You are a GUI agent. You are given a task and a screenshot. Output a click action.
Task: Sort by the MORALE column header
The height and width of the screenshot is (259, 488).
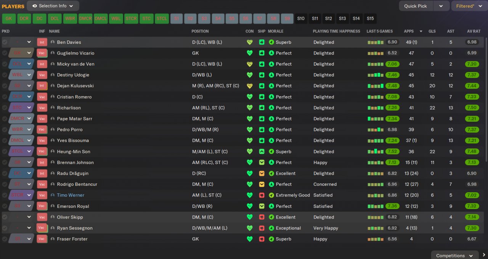tap(276, 31)
